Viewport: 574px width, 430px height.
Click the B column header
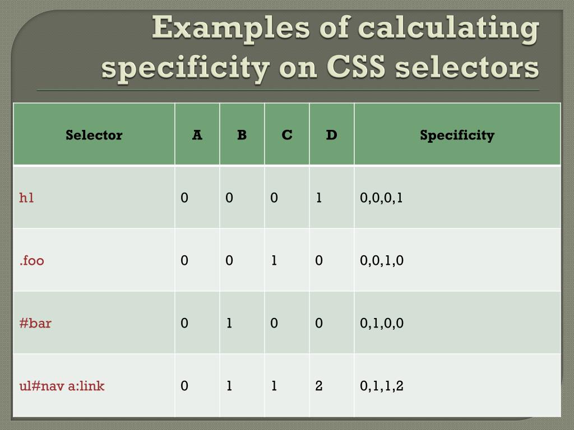click(x=242, y=134)
